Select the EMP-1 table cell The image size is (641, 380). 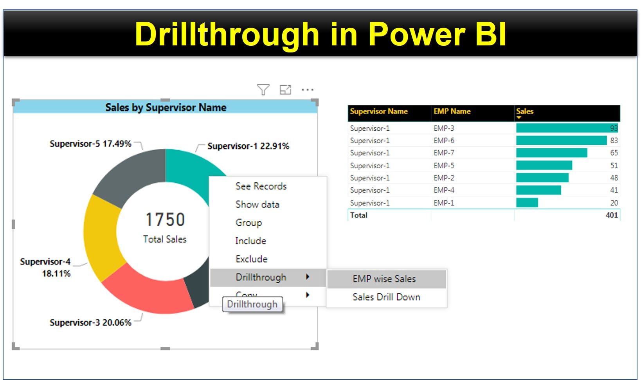pos(444,203)
